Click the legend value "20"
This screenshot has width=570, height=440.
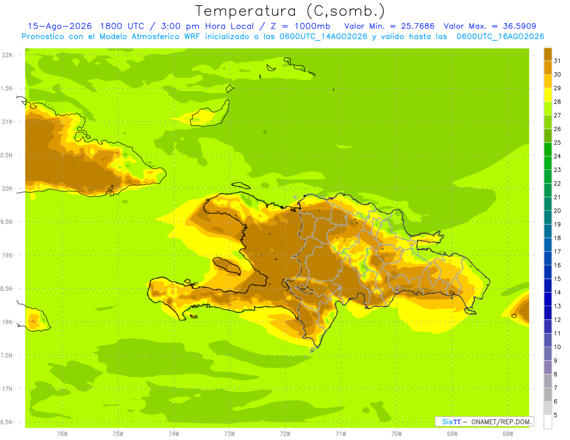(558, 211)
